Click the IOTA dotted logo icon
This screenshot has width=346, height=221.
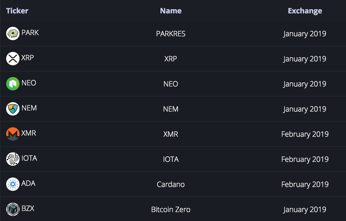coord(13,159)
